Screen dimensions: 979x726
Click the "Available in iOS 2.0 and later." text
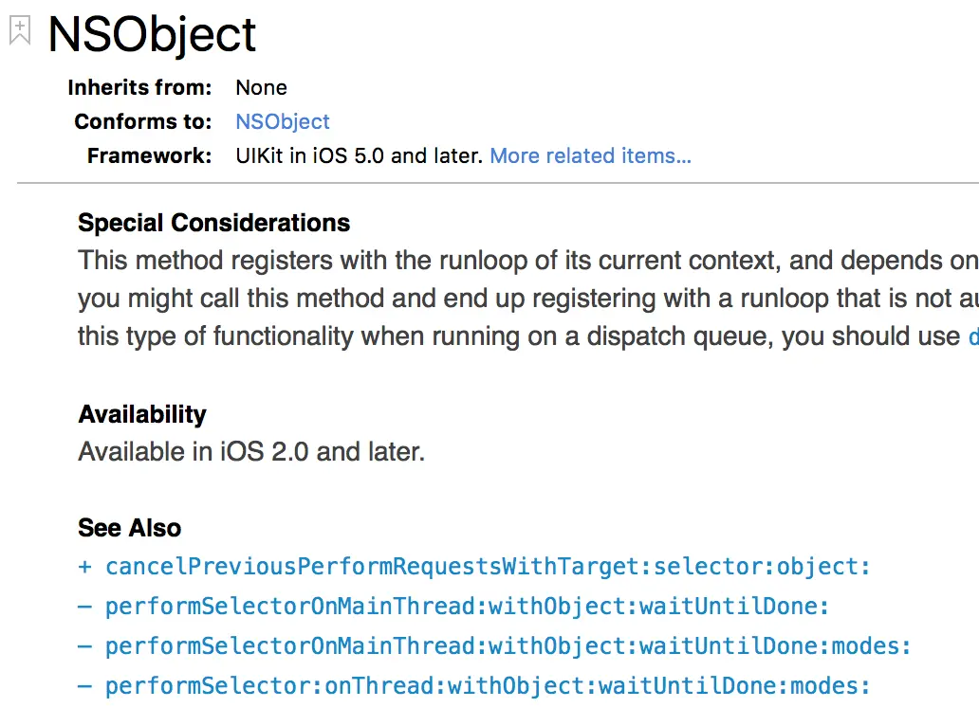point(251,451)
